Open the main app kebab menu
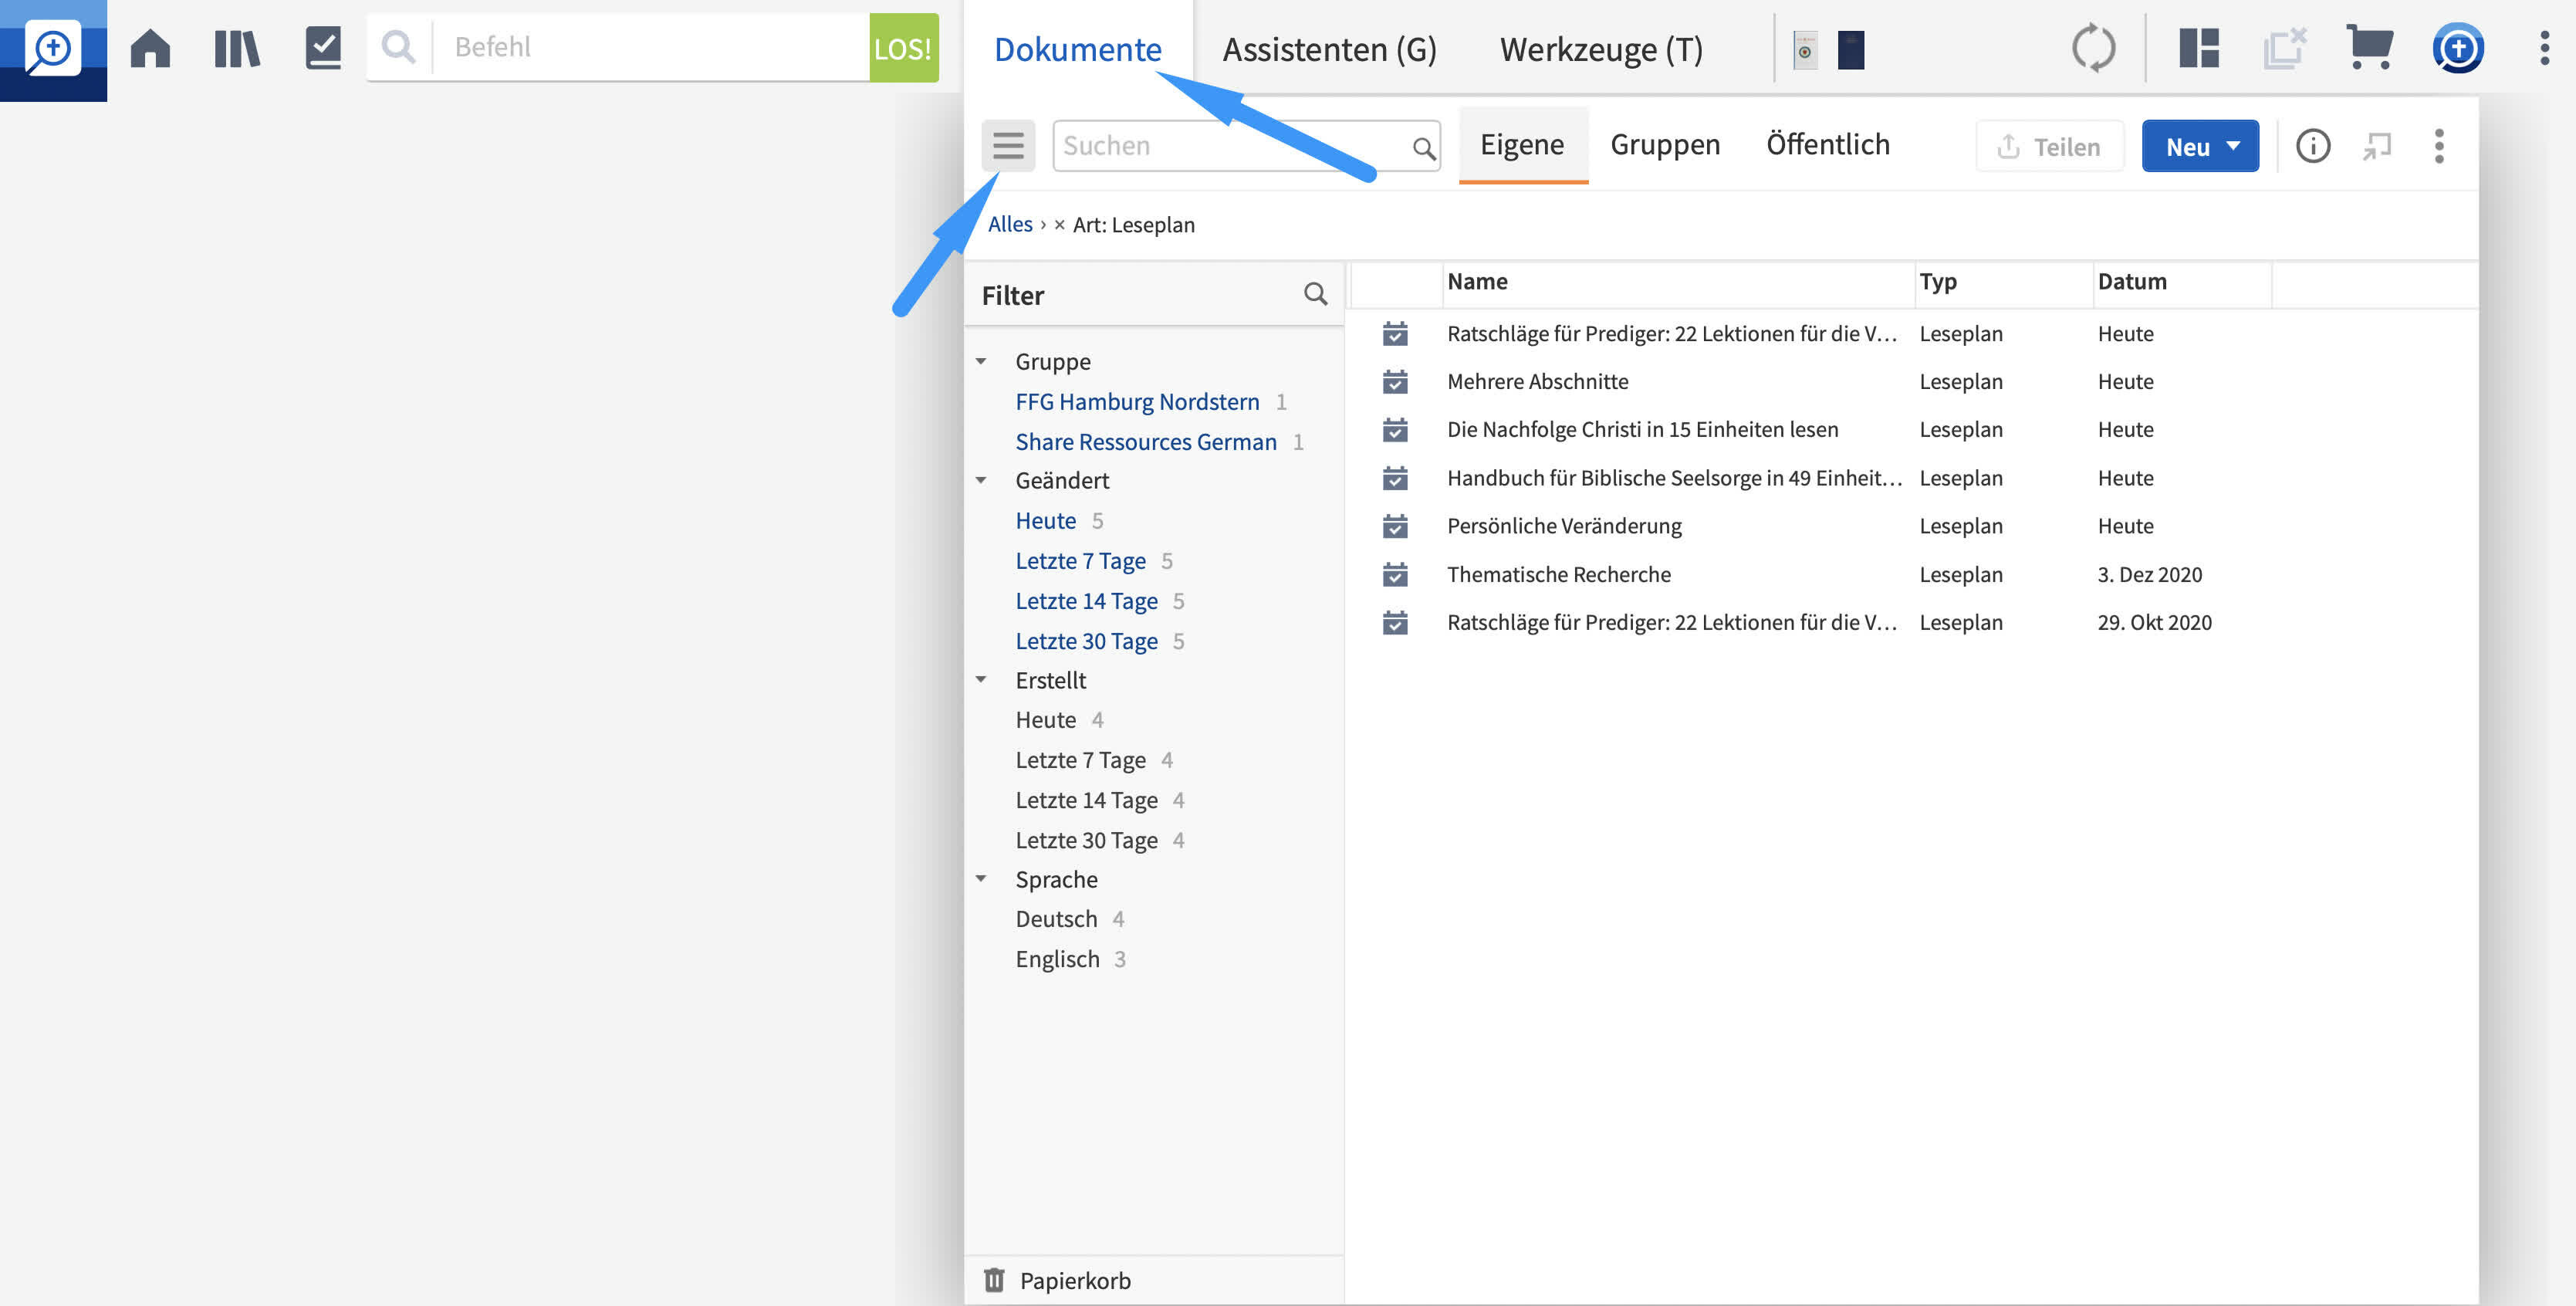This screenshot has width=2576, height=1306. (x=2545, y=48)
